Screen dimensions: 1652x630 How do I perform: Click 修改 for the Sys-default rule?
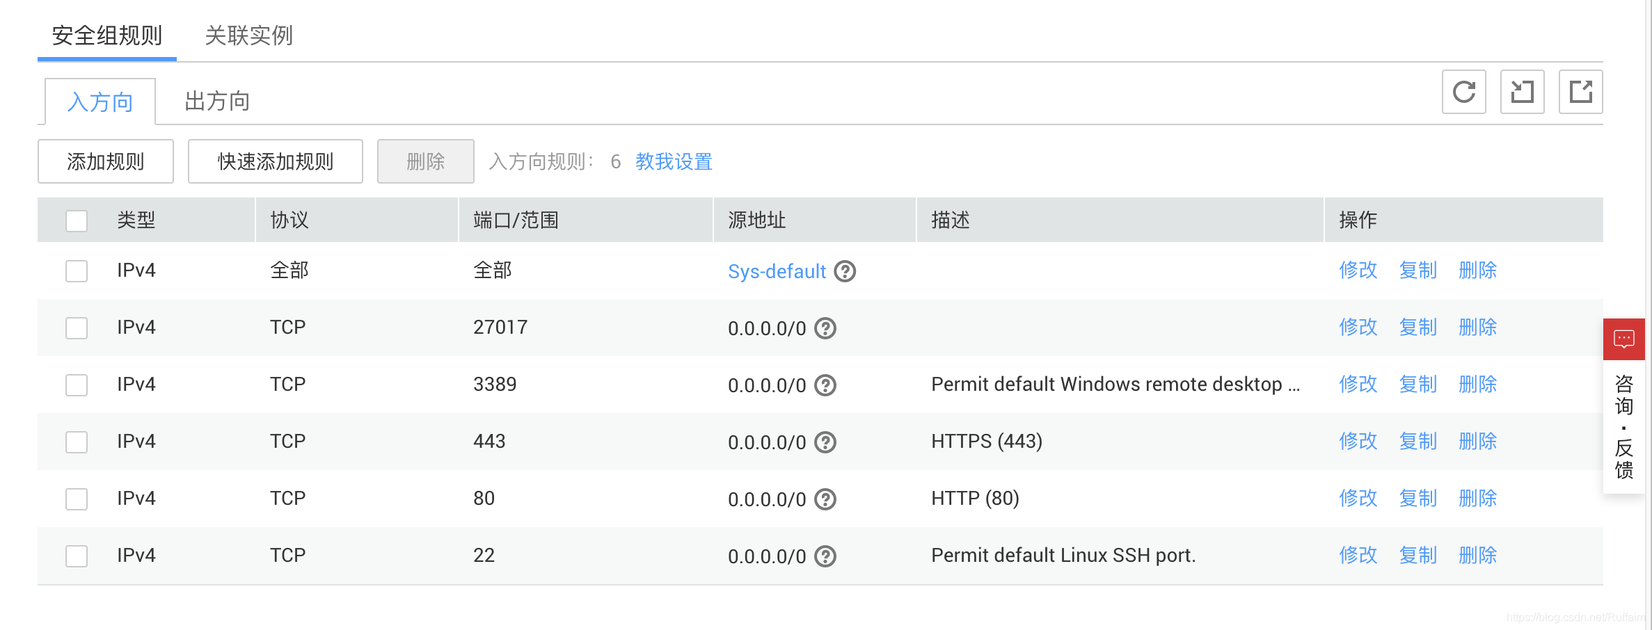pos(1358,270)
